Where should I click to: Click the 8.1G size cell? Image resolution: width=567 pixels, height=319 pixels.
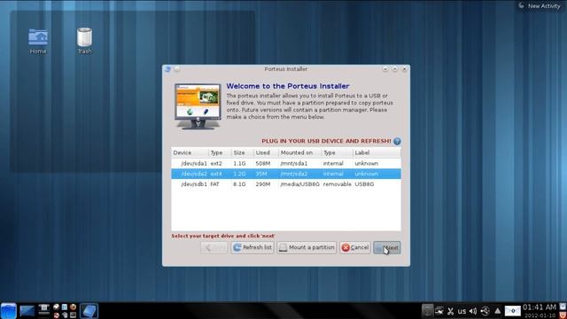point(239,184)
